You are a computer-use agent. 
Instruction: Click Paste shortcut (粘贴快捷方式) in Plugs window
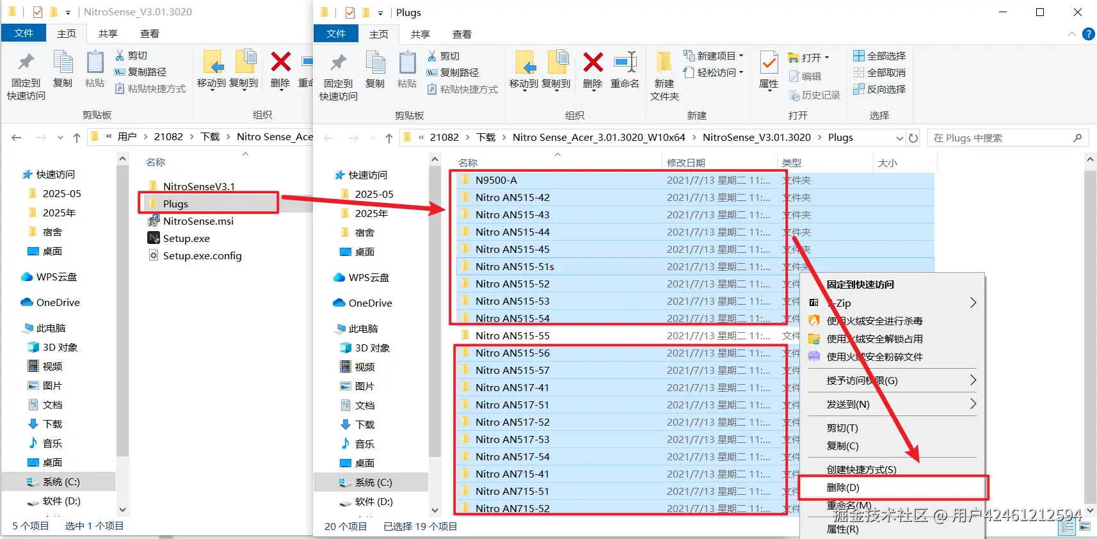click(x=463, y=90)
